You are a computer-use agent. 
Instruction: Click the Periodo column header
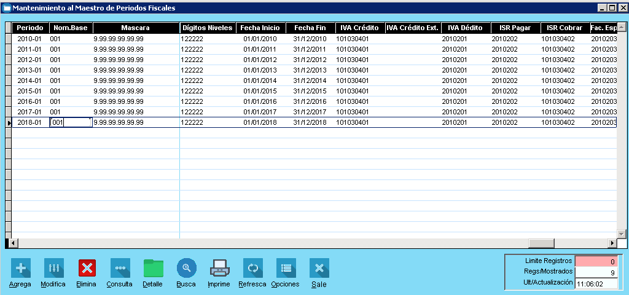pyautogui.click(x=30, y=28)
